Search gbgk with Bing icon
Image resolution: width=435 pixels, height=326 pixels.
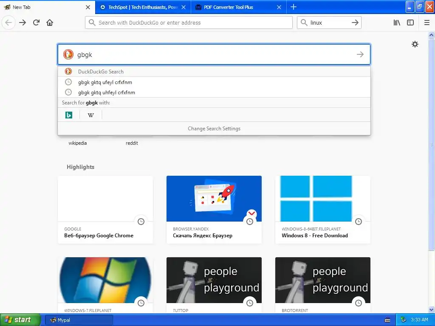(x=68, y=115)
